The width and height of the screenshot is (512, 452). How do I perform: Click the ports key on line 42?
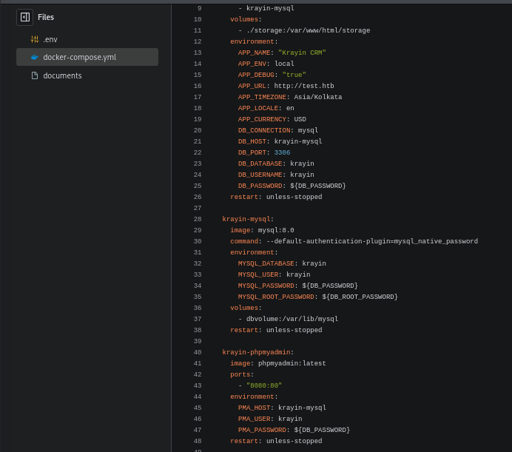[240, 374]
